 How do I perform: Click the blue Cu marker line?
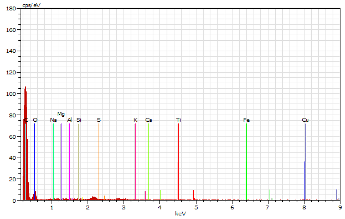306,162
